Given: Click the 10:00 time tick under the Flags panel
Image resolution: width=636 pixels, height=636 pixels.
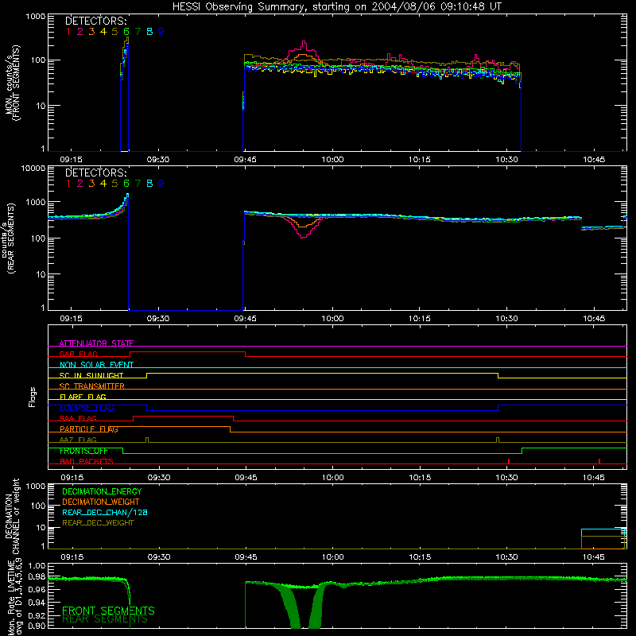Looking at the screenshot, I should coord(333,478).
